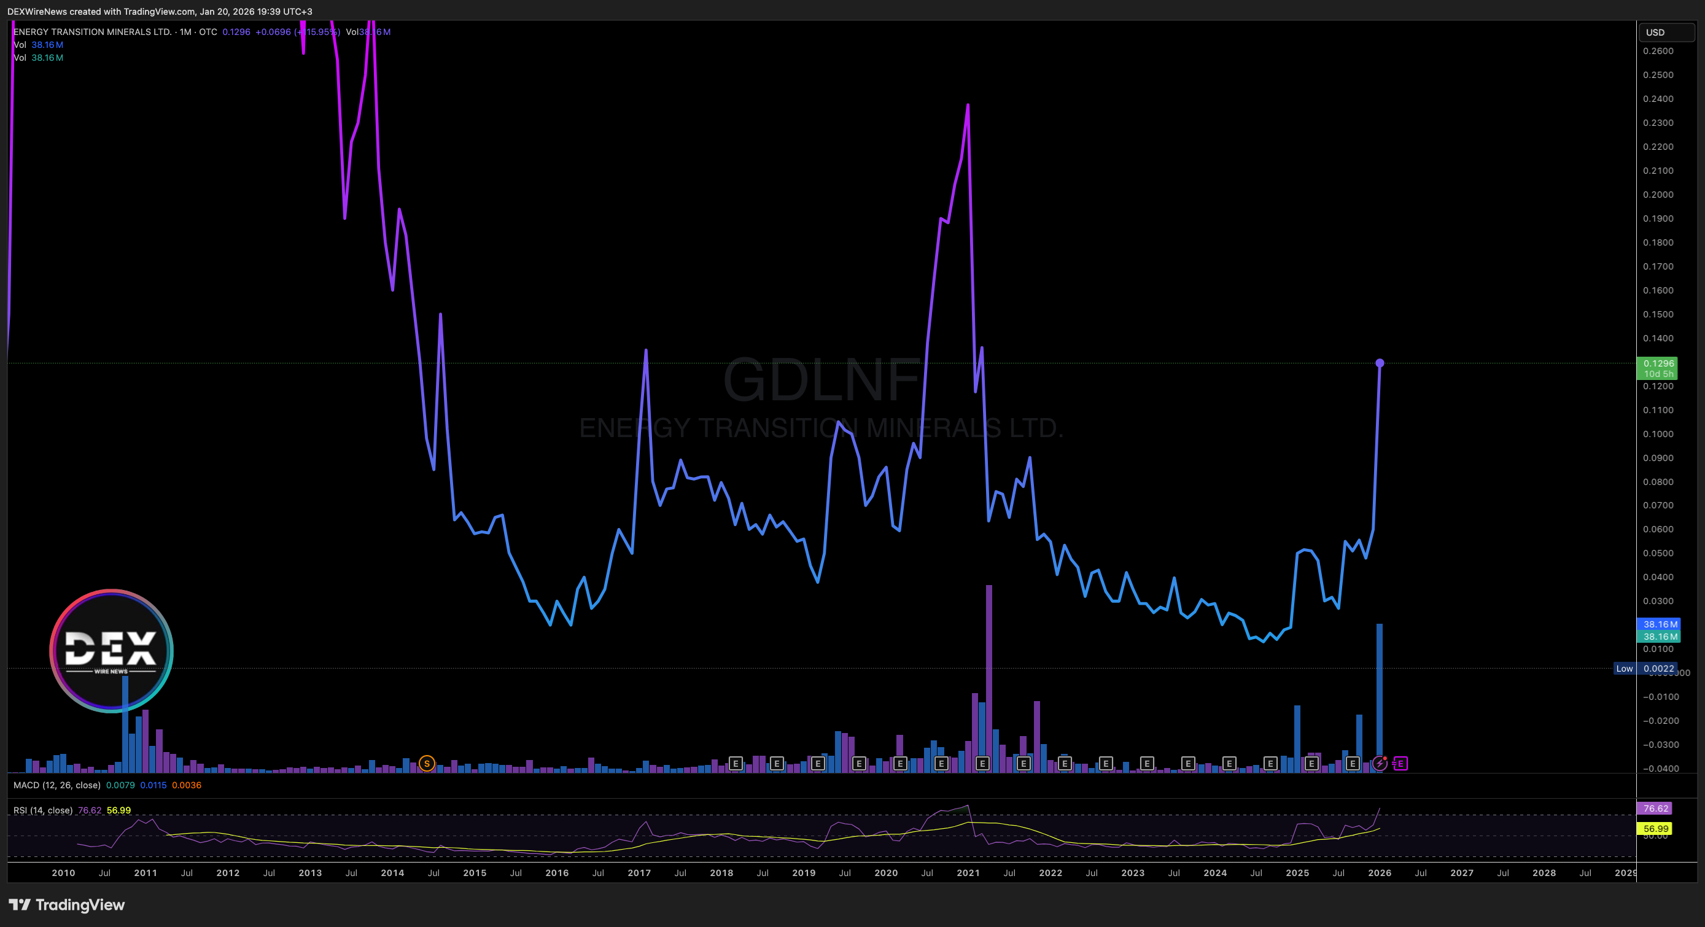The width and height of the screenshot is (1705, 927).
Task: Click the RSI (14, close) indicator legend
Action: point(43,810)
